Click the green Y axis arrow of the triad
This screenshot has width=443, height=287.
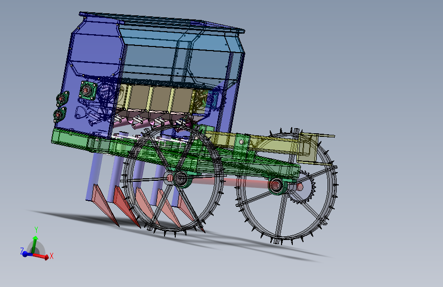pyautogui.click(x=34, y=244)
